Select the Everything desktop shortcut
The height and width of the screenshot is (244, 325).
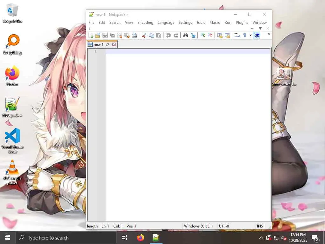point(12,44)
